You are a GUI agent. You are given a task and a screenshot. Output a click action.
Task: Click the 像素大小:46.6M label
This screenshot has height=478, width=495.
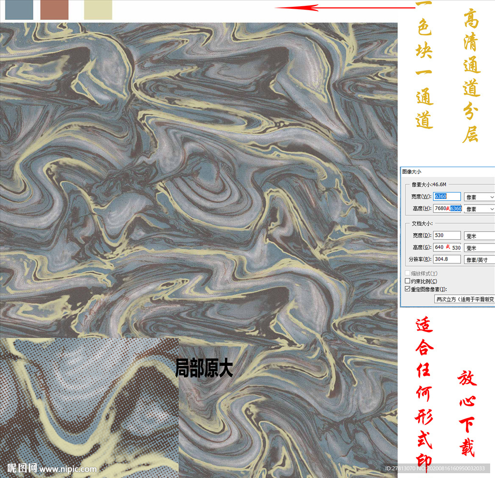click(x=429, y=184)
